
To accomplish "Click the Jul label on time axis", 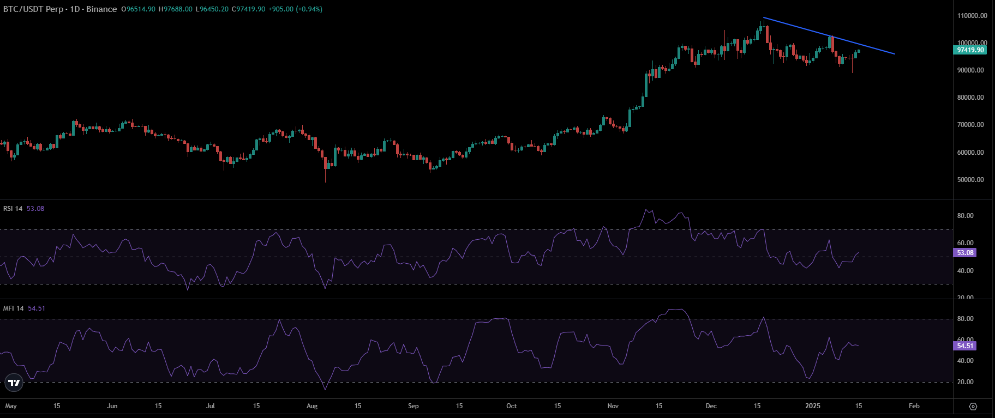I will tap(211, 406).
